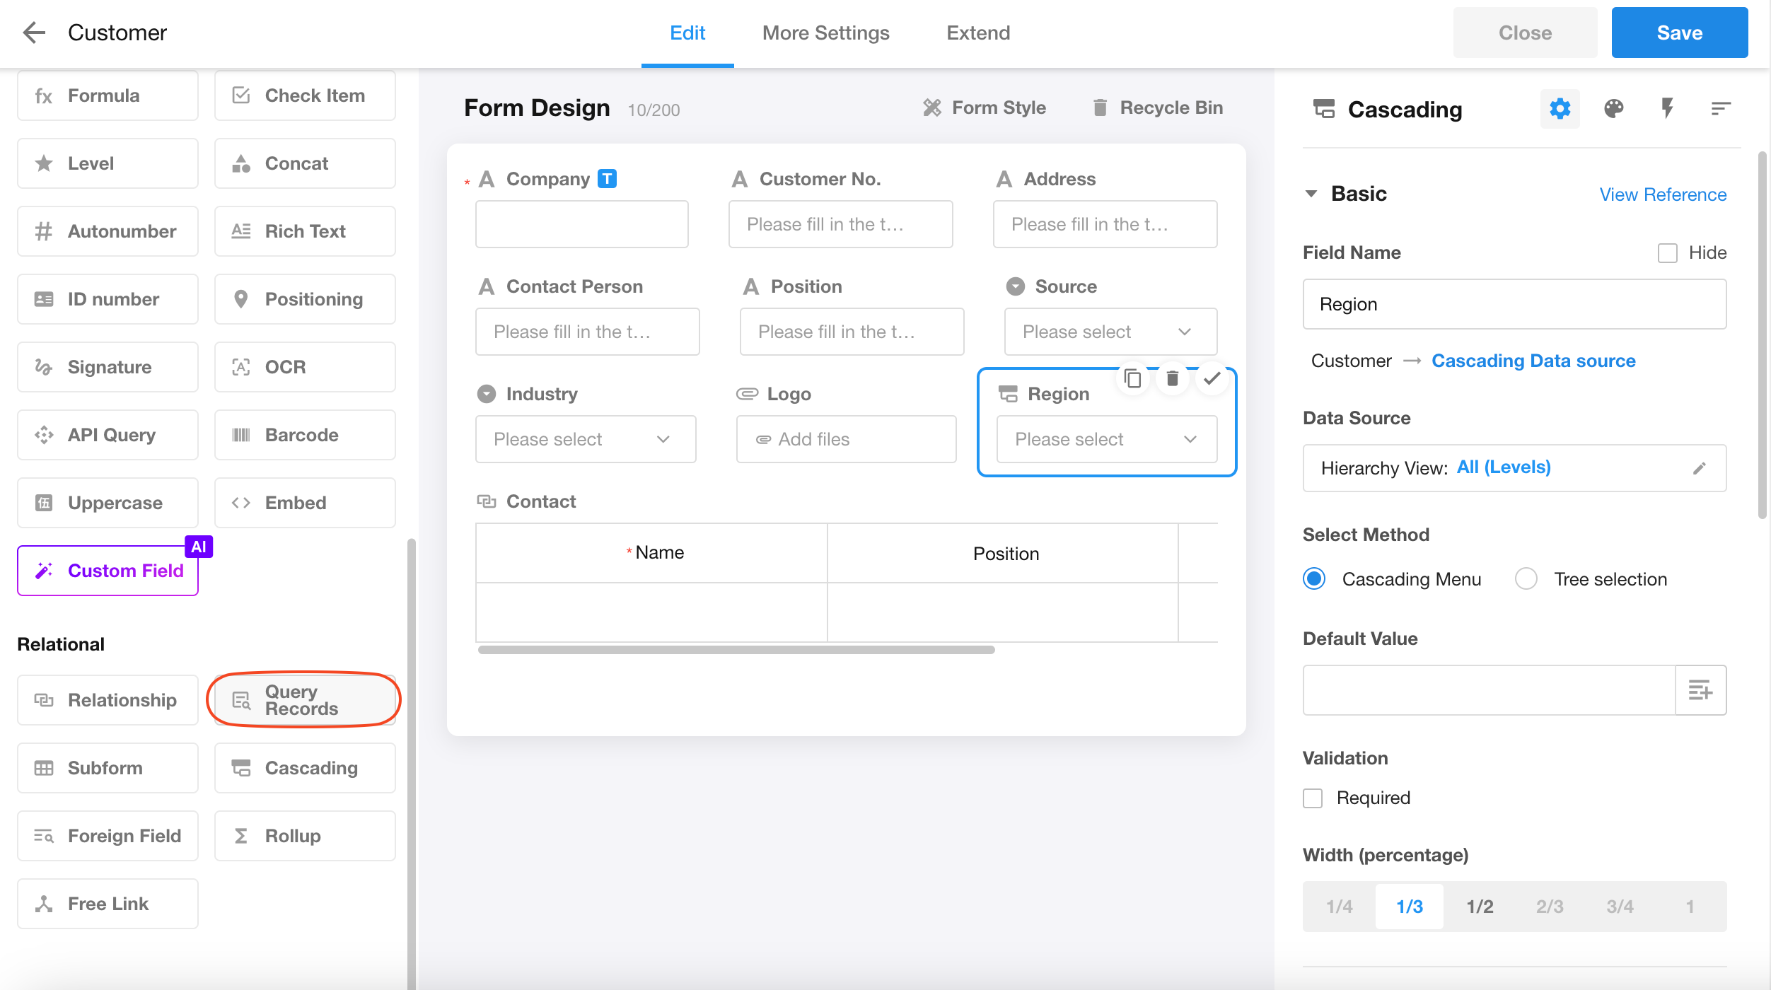Confirm Region field with checkmark icon
The image size is (1771, 990).
[x=1212, y=379]
